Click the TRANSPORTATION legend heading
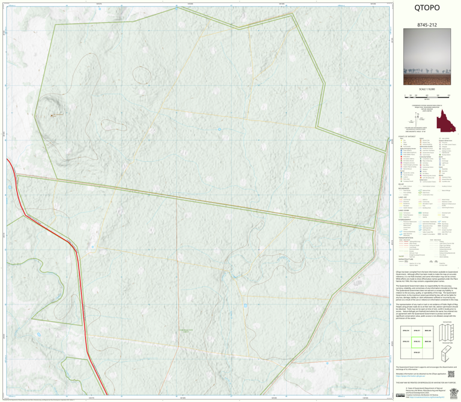The height and width of the screenshot is (402, 461). coord(407,238)
